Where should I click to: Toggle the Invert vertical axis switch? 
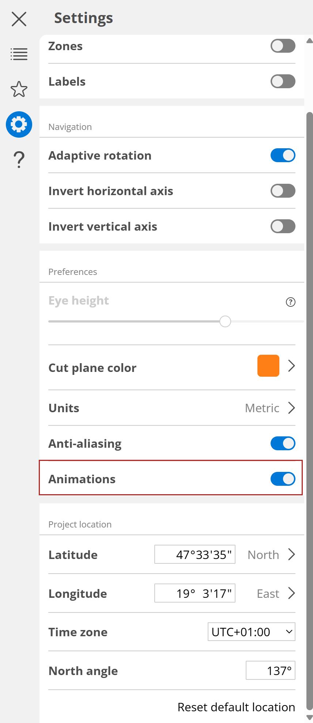[283, 226]
